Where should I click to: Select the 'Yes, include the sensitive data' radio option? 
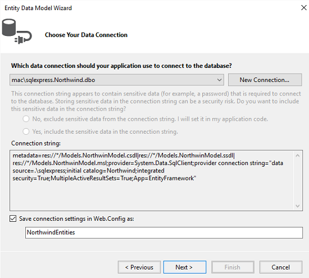26,131
